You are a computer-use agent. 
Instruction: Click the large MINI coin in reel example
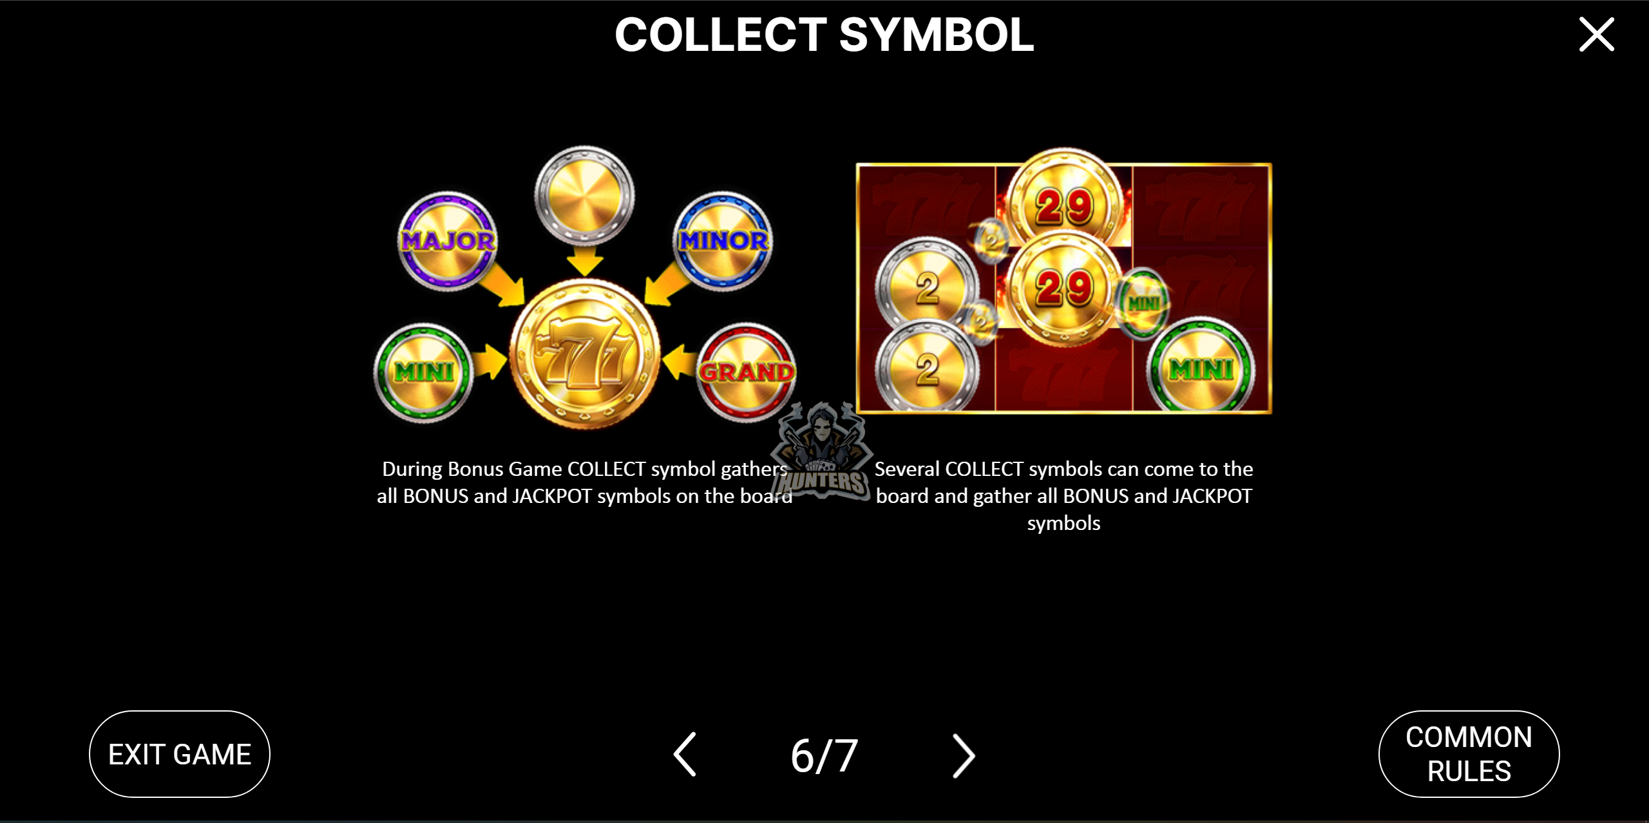(1201, 367)
